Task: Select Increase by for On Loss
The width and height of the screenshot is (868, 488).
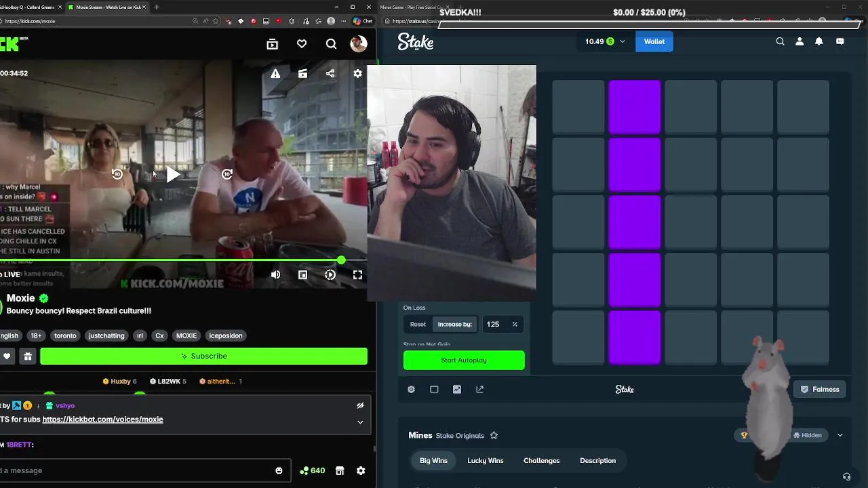Action: (455, 324)
